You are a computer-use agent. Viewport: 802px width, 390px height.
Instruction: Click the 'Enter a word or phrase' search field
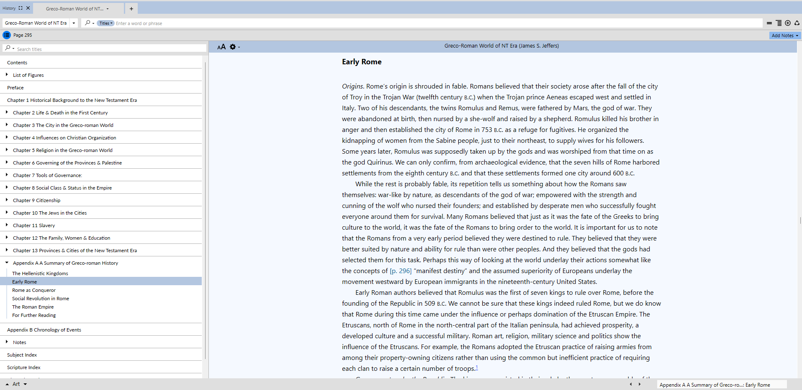tap(439, 23)
